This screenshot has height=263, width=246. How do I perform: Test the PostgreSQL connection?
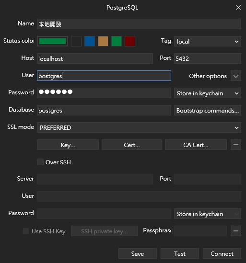[x=180, y=253]
